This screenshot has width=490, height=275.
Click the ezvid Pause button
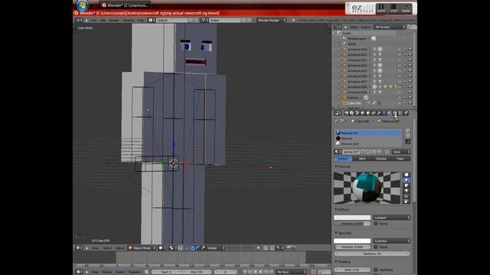click(x=381, y=8)
